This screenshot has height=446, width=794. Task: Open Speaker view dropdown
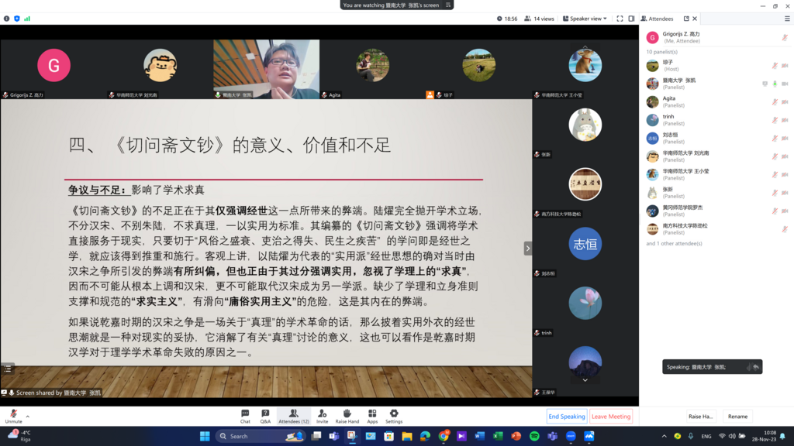(585, 19)
